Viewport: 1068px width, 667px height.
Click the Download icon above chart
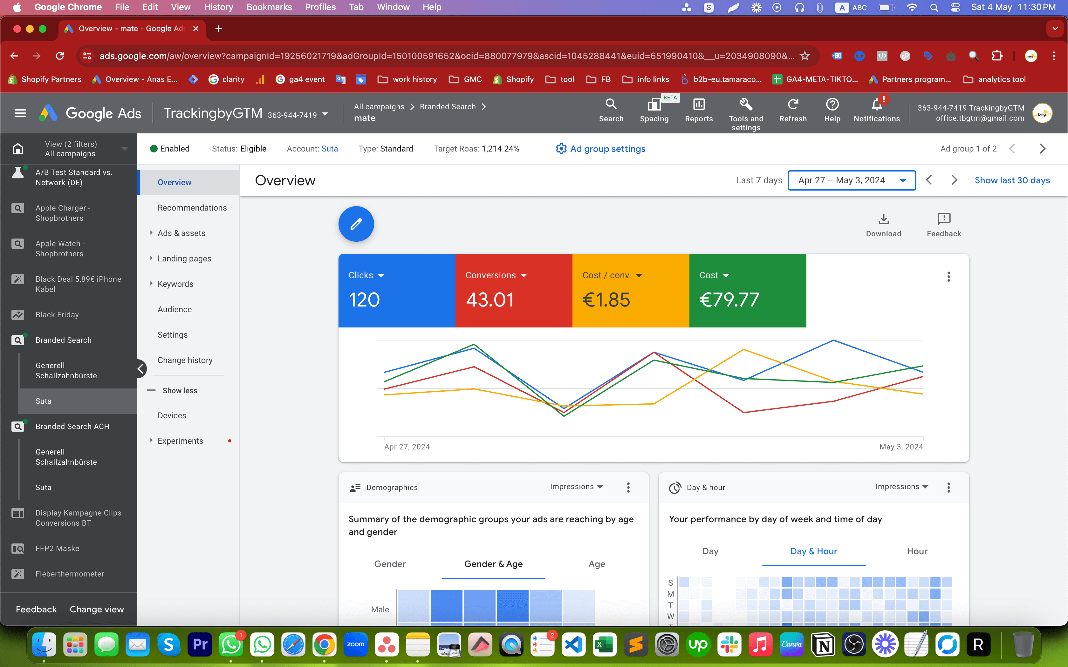point(883,219)
